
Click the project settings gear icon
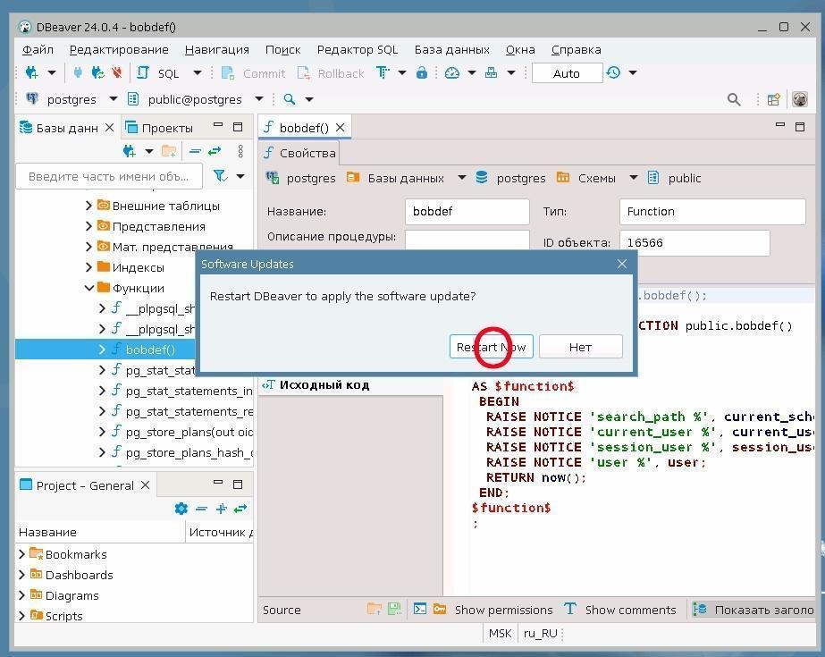pos(181,509)
